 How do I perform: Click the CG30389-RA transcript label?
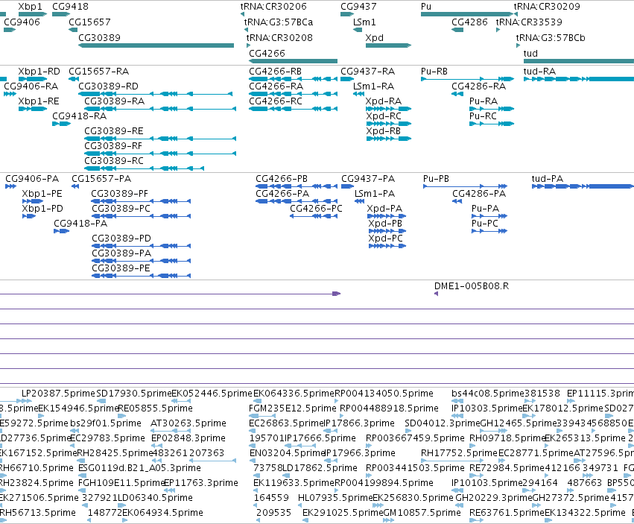click(114, 101)
